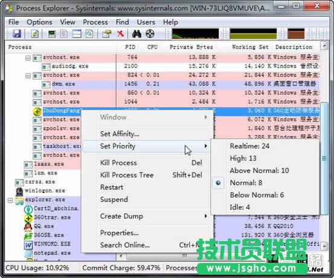Open the Users menu
The height and width of the screenshot is (278, 334).
click(x=146, y=22)
